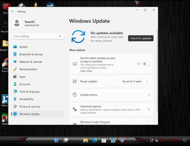Click the Find a setting search box
Image resolution: width=190 pixels, height=146 pixels.
tap(38, 36)
